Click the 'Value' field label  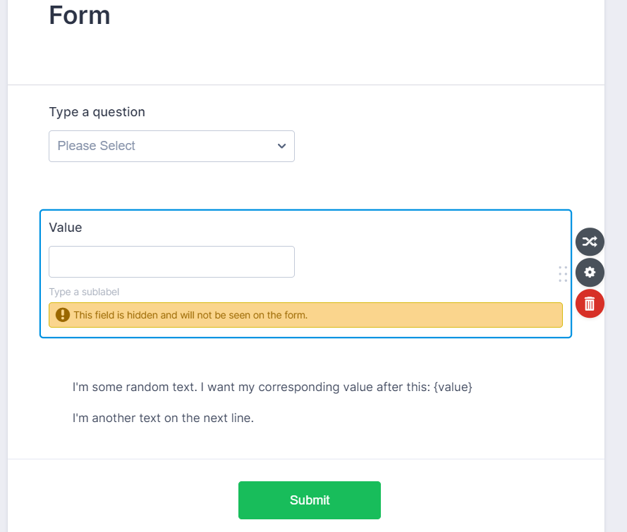pyautogui.click(x=66, y=228)
